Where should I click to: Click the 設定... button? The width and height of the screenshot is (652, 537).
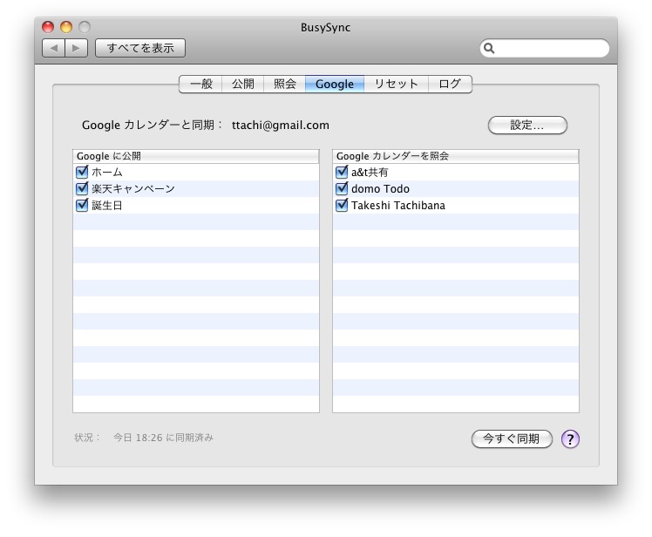click(527, 126)
